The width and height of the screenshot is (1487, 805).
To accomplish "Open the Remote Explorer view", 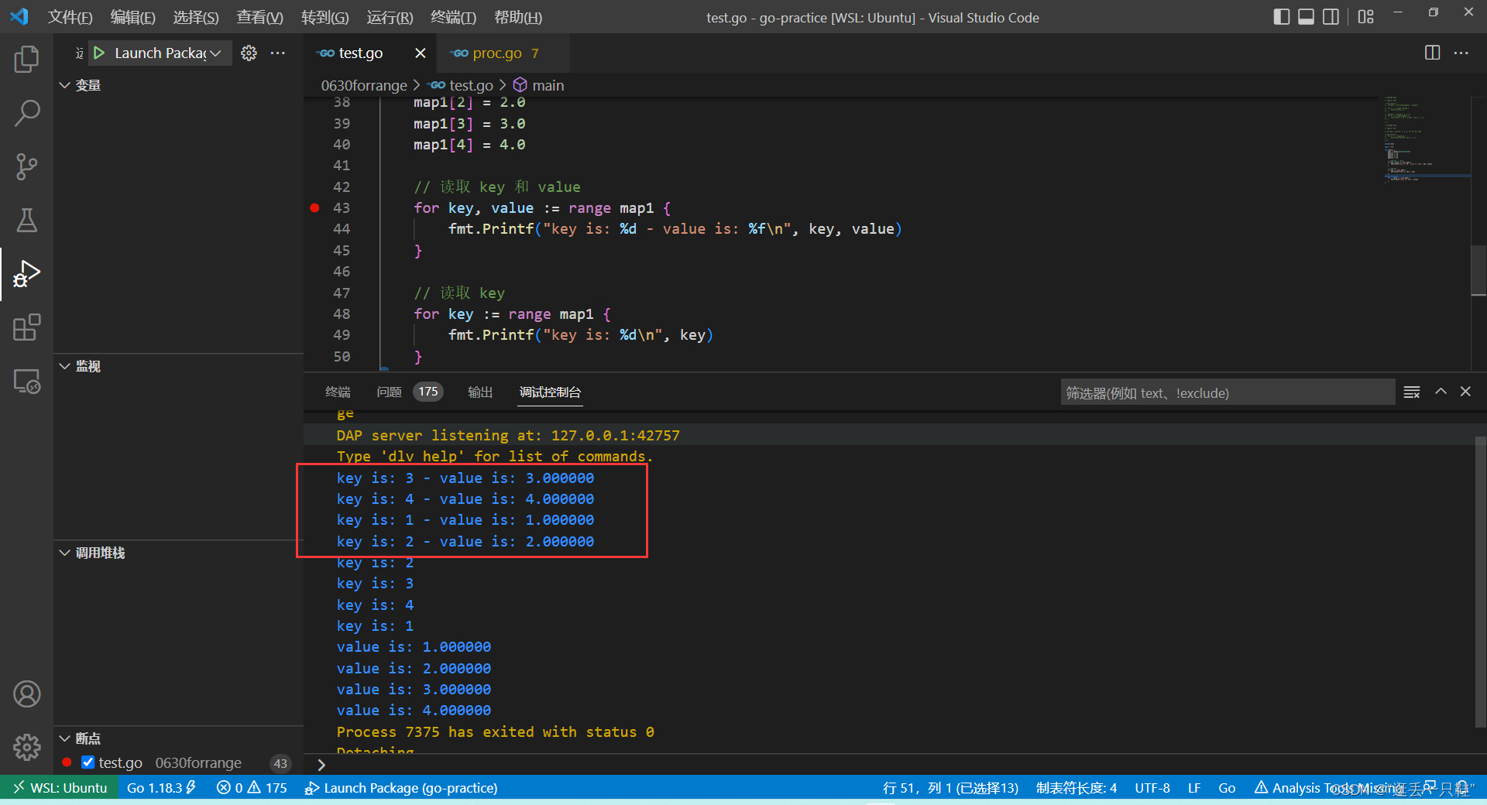I will click(26, 381).
